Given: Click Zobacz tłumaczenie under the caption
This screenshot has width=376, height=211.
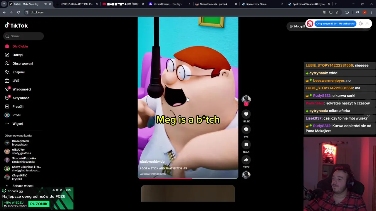Looking at the screenshot, I should click(153, 173).
